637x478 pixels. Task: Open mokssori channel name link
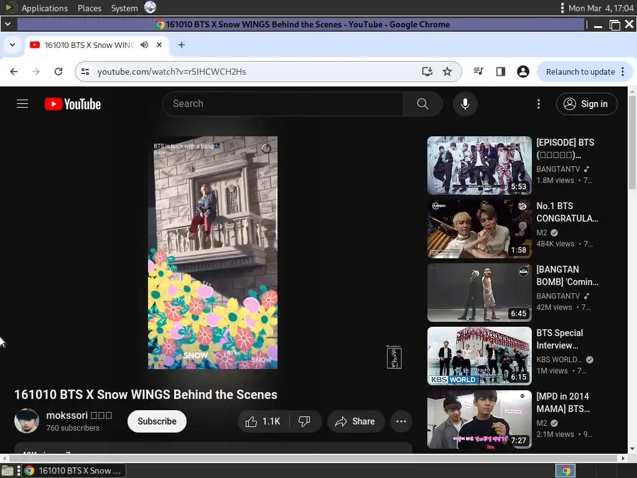(x=79, y=415)
